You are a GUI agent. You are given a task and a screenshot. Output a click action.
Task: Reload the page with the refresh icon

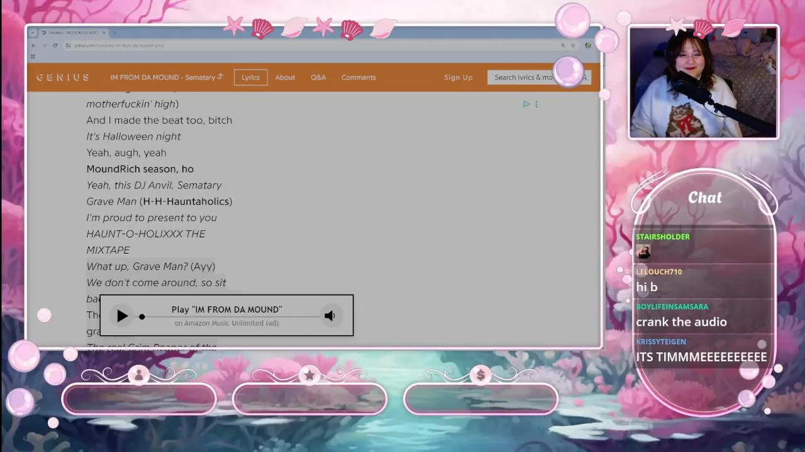(x=55, y=45)
